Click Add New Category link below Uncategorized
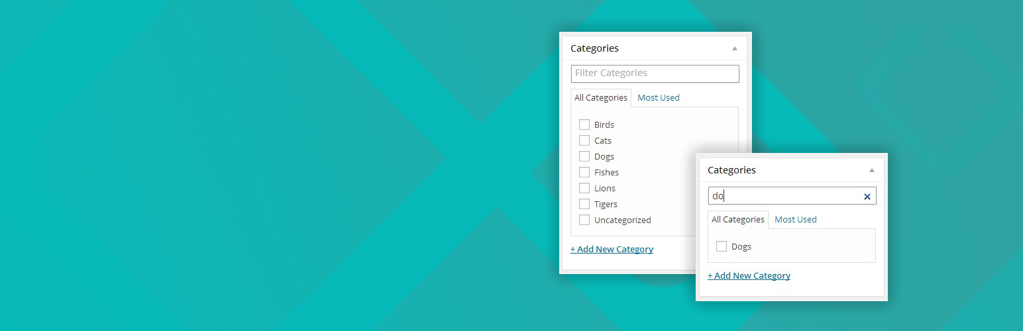The height and width of the screenshot is (331, 1023). click(x=612, y=249)
